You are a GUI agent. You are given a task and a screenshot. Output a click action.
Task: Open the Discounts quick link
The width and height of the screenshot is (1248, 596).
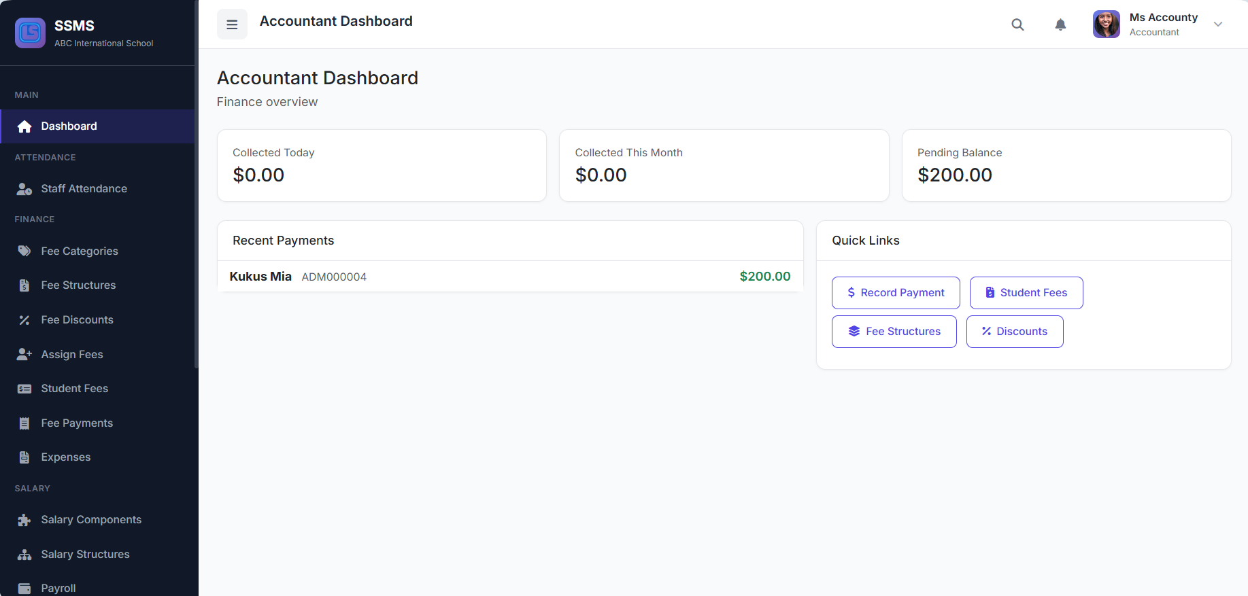[x=1014, y=332]
